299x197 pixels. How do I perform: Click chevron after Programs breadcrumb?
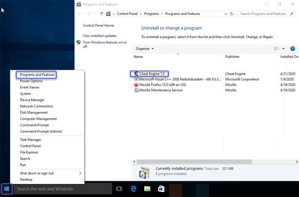pyautogui.click(x=162, y=14)
